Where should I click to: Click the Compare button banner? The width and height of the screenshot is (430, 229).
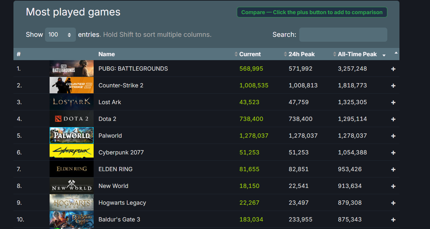[312, 12]
